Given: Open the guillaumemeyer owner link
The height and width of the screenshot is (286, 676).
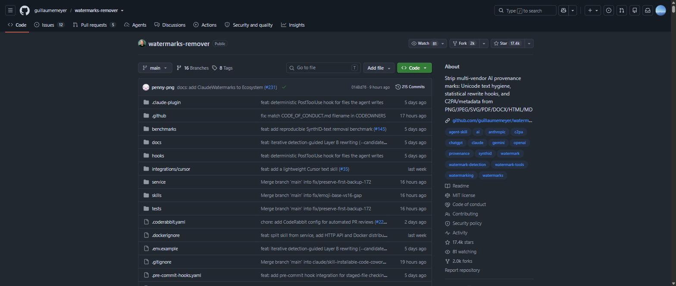Looking at the screenshot, I should pyautogui.click(x=50, y=10).
